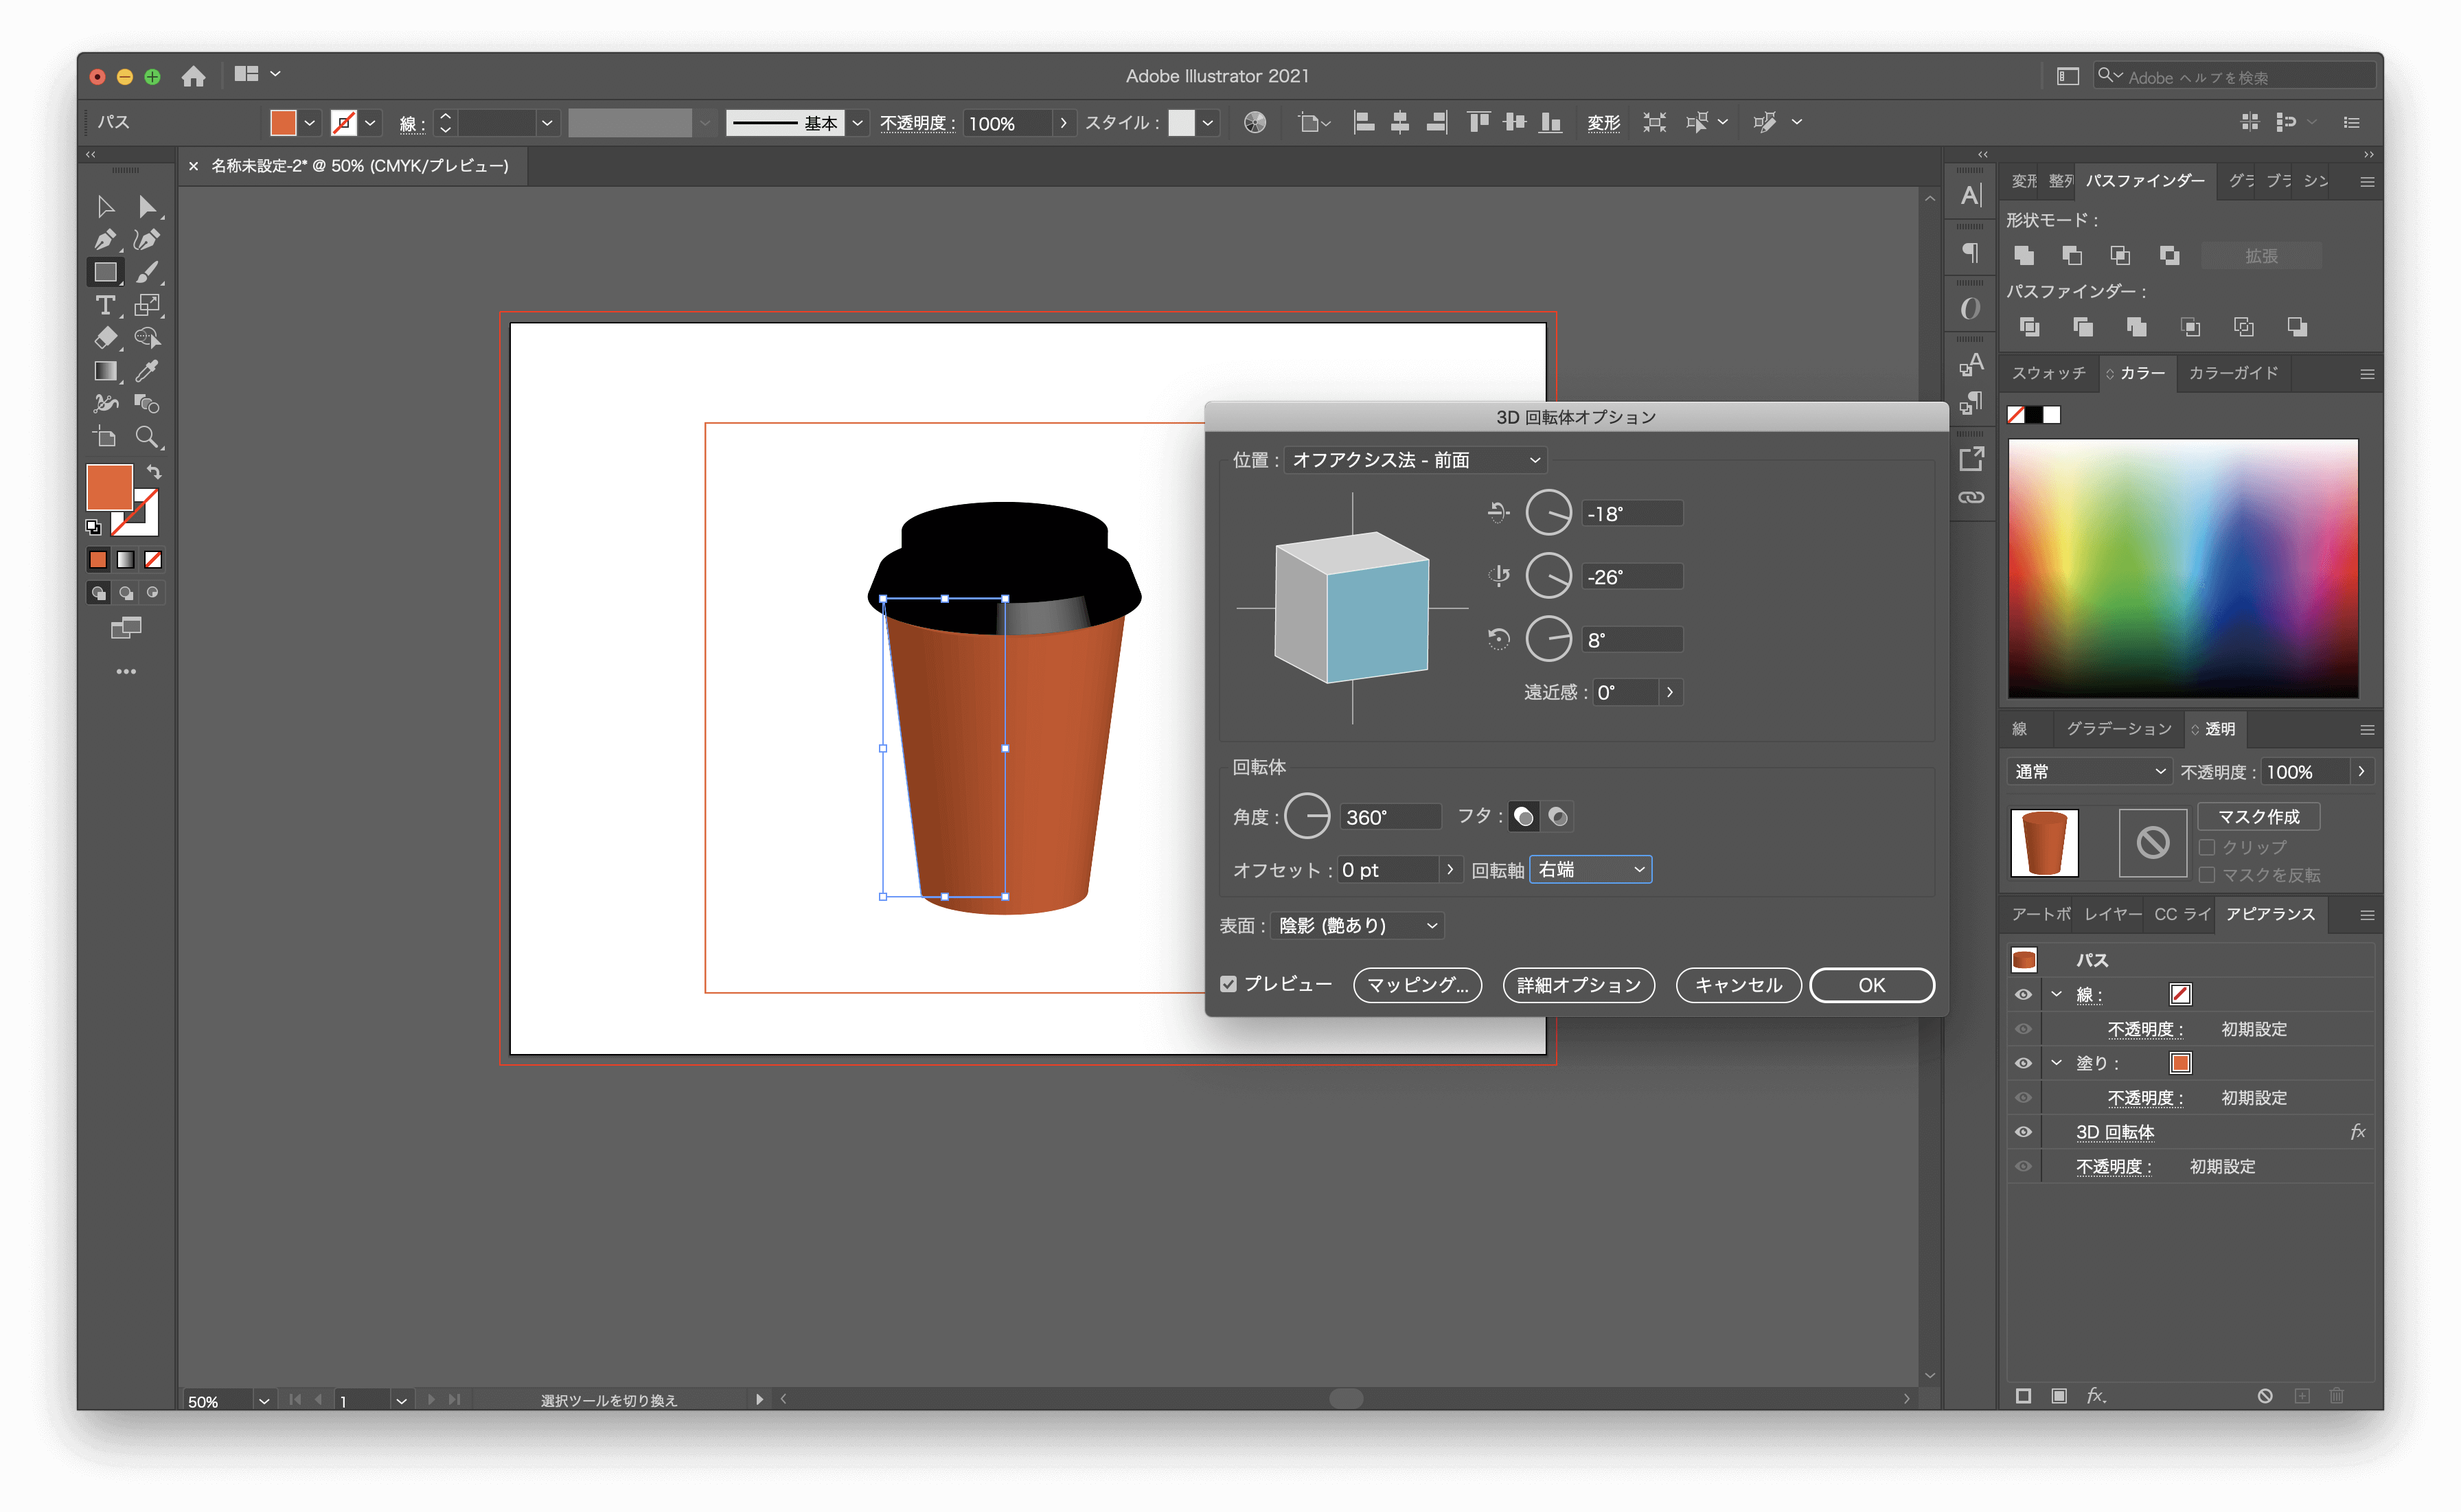
Task: Select the Curvature tool
Action: click(147, 240)
